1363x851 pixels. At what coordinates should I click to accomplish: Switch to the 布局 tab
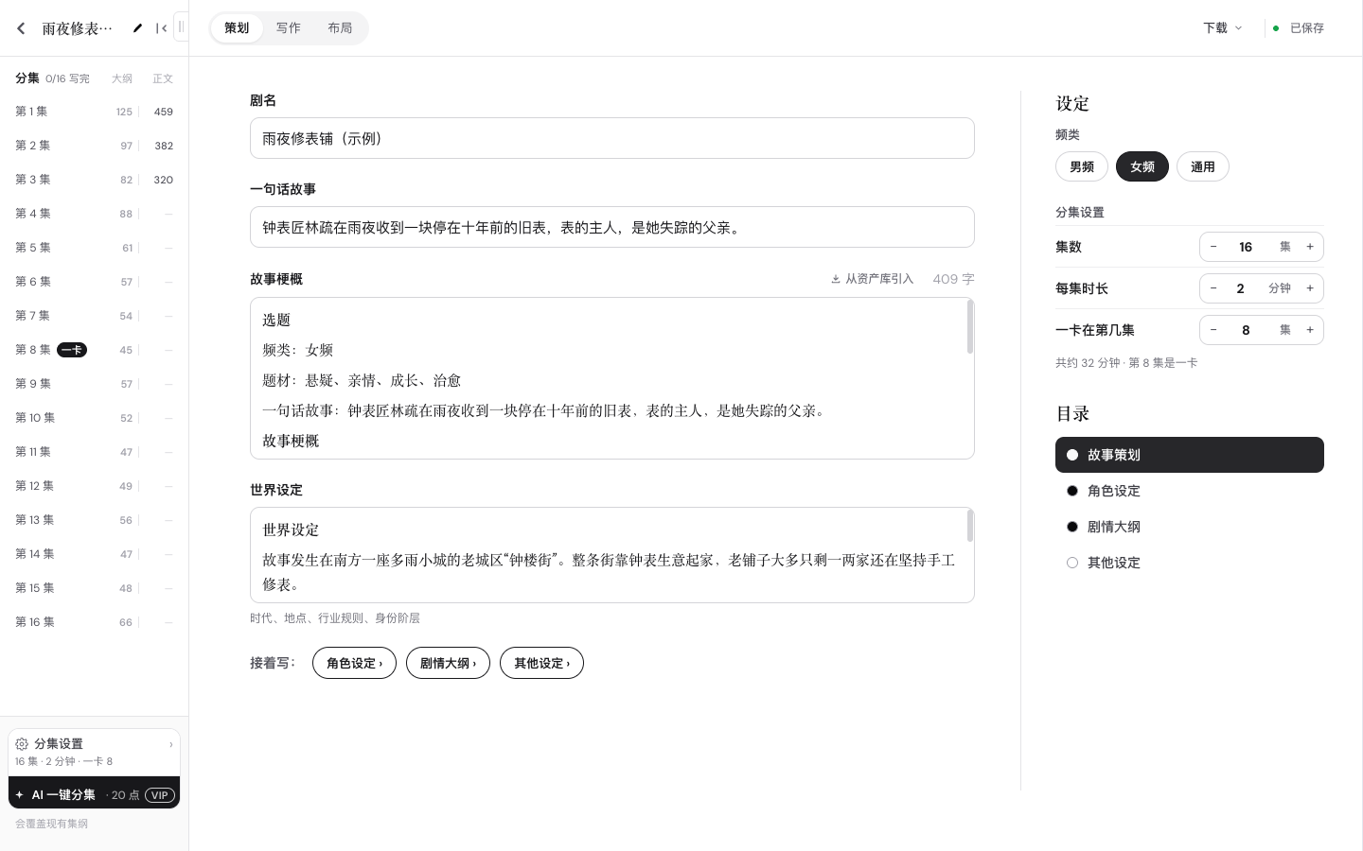pyautogui.click(x=341, y=28)
